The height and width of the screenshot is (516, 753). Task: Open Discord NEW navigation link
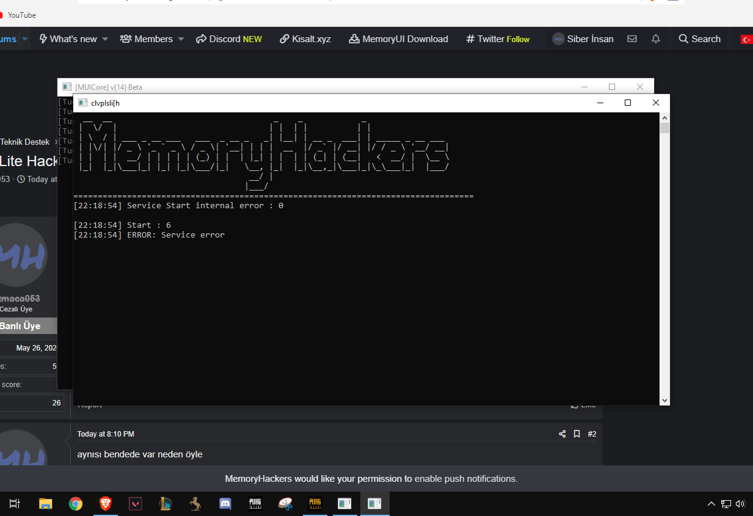point(229,38)
